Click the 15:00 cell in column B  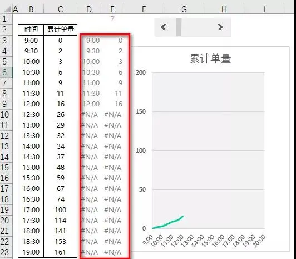pyautogui.click(x=31, y=168)
